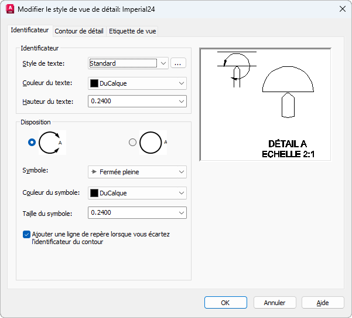Expand the Hauteur du texte dropdown arrow
The image size is (352, 318).
pyautogui.click(x=182, y=102)
